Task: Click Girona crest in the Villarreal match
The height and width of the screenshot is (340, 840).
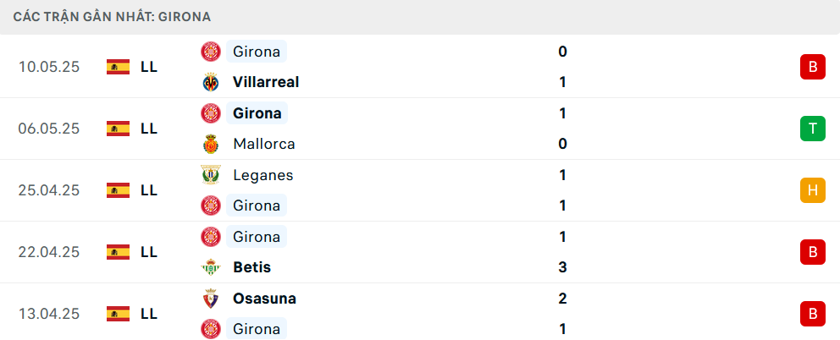Action: (211, 52)
